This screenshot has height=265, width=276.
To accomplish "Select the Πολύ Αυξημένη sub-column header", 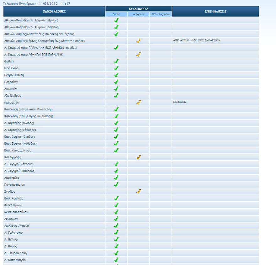I will [161, 14].
